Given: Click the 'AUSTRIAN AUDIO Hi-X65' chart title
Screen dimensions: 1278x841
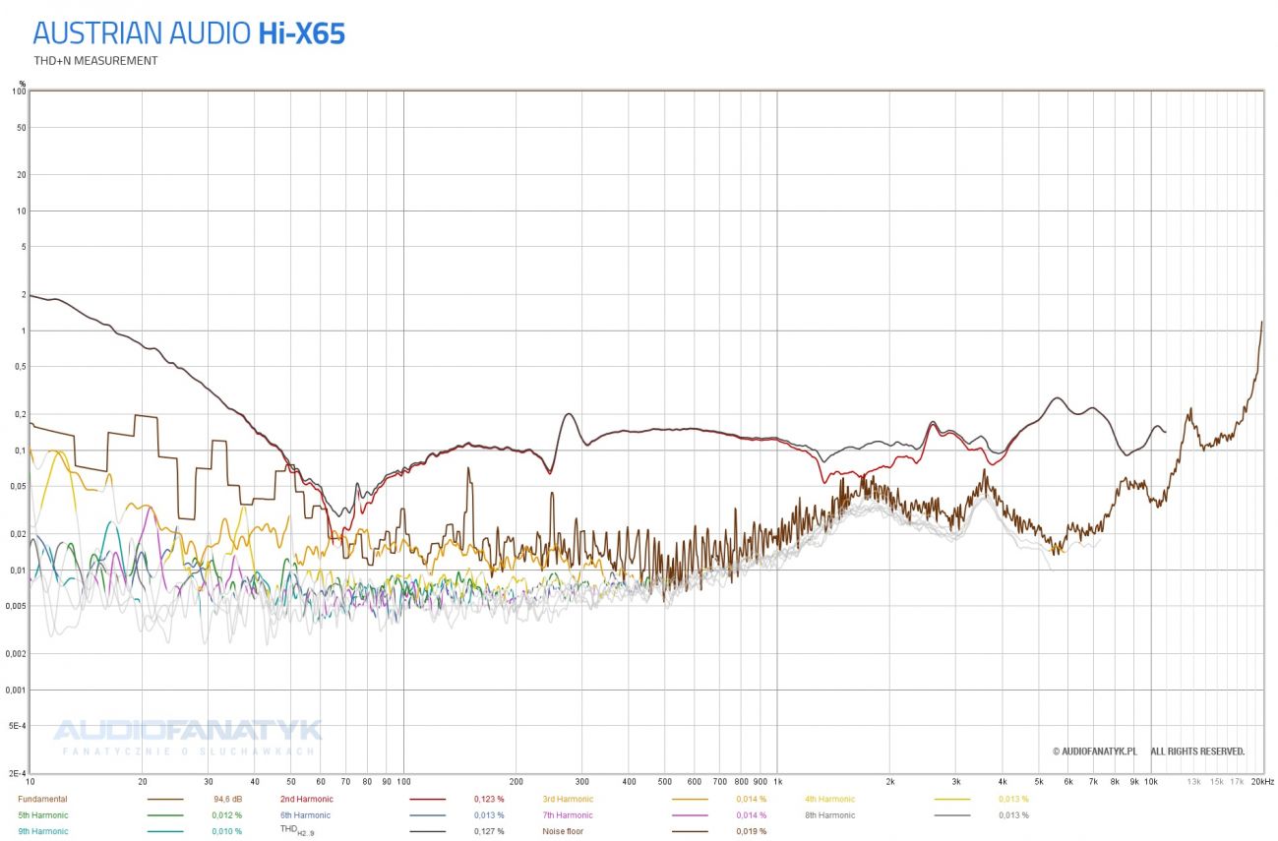Looking at the screenshot, I should click(x=189, y=33).
